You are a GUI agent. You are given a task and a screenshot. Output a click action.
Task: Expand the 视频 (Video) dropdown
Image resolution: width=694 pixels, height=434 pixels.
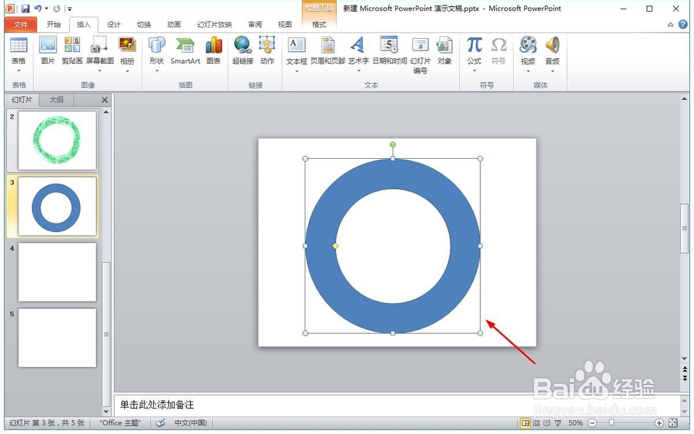click(x=527, y=69)
